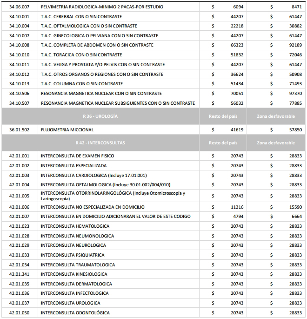This screenshot has height=319, width=307.
Task: Select code 42.01.341 for INTERCONSULTA KINESIOLOGICA
Action: point(19,274)
